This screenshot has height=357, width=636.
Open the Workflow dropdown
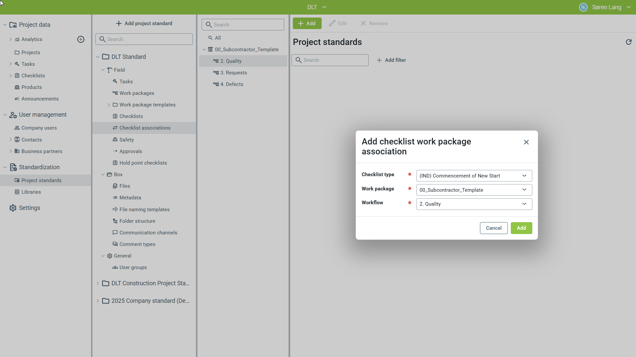point(474,204)
